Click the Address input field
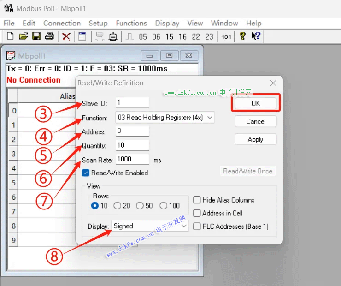The image size is (341, 286). (x=132, y=131)
